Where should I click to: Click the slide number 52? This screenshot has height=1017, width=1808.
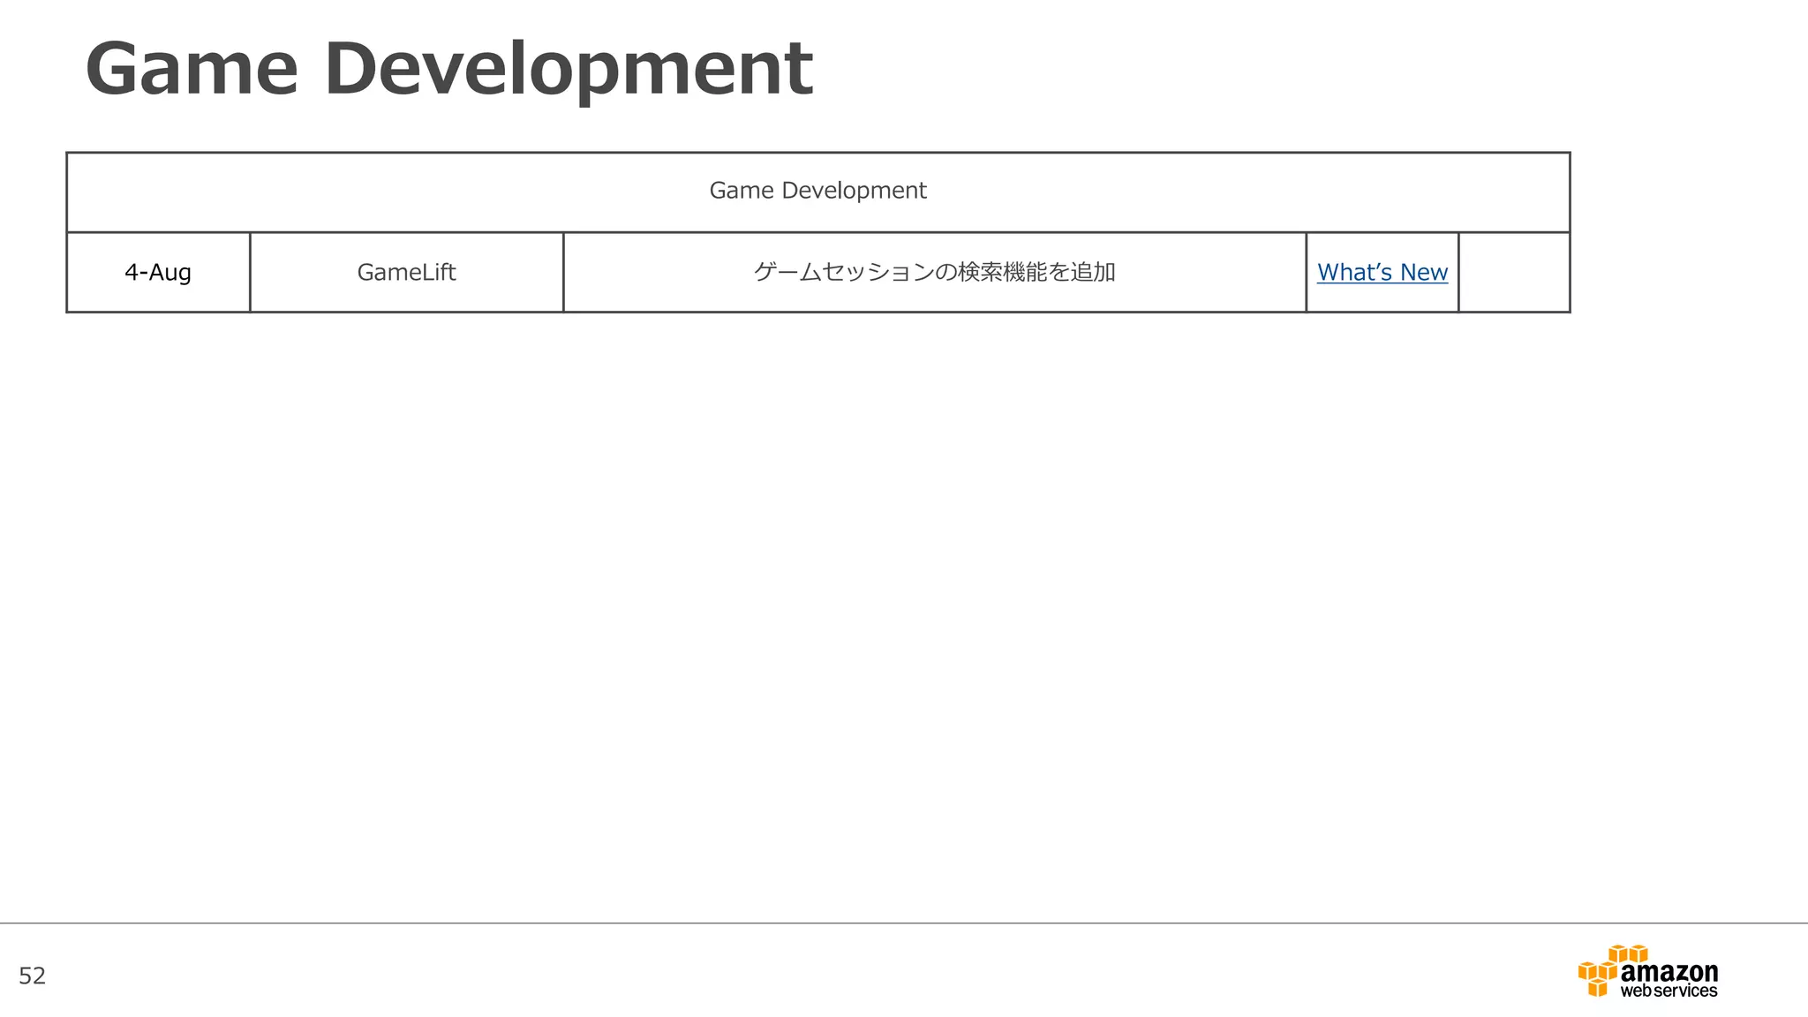(x=33, y=976)
